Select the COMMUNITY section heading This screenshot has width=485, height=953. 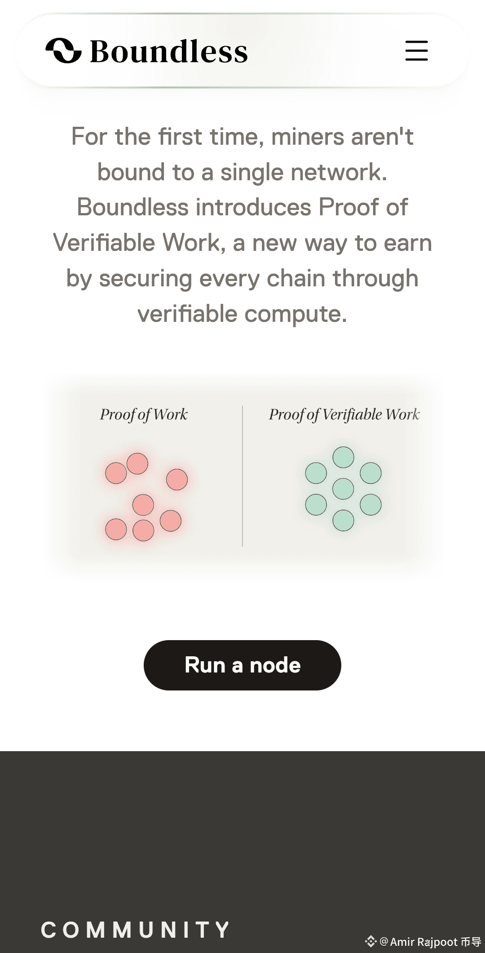pos(136,930)
